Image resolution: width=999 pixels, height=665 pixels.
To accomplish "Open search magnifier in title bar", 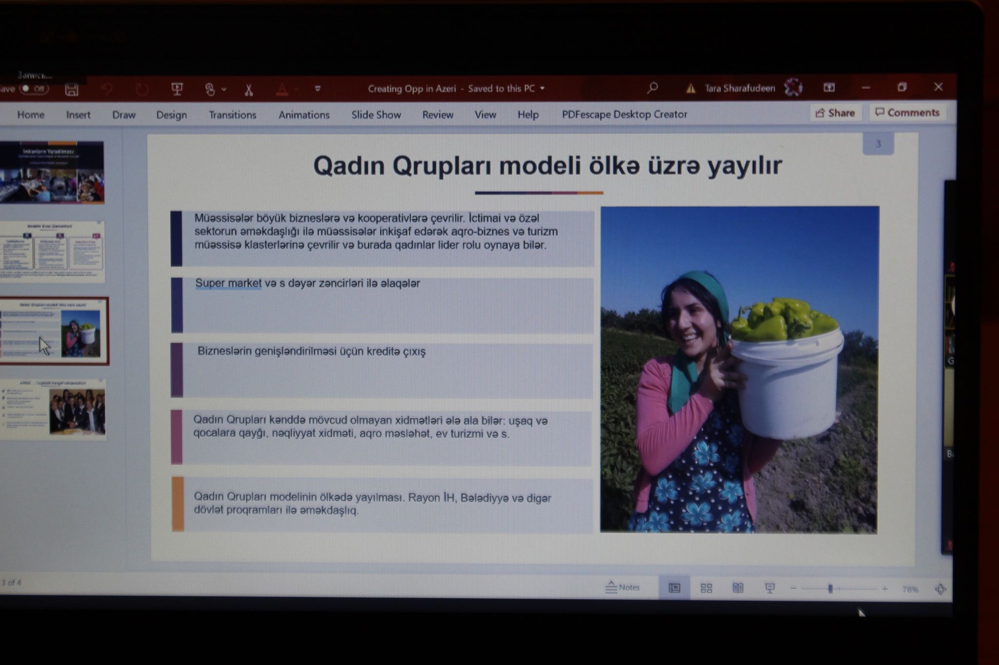I will click(x=652, y=88).
